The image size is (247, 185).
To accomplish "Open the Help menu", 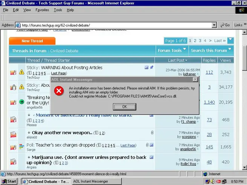I will pyautogui.click(x=70, y=10).
